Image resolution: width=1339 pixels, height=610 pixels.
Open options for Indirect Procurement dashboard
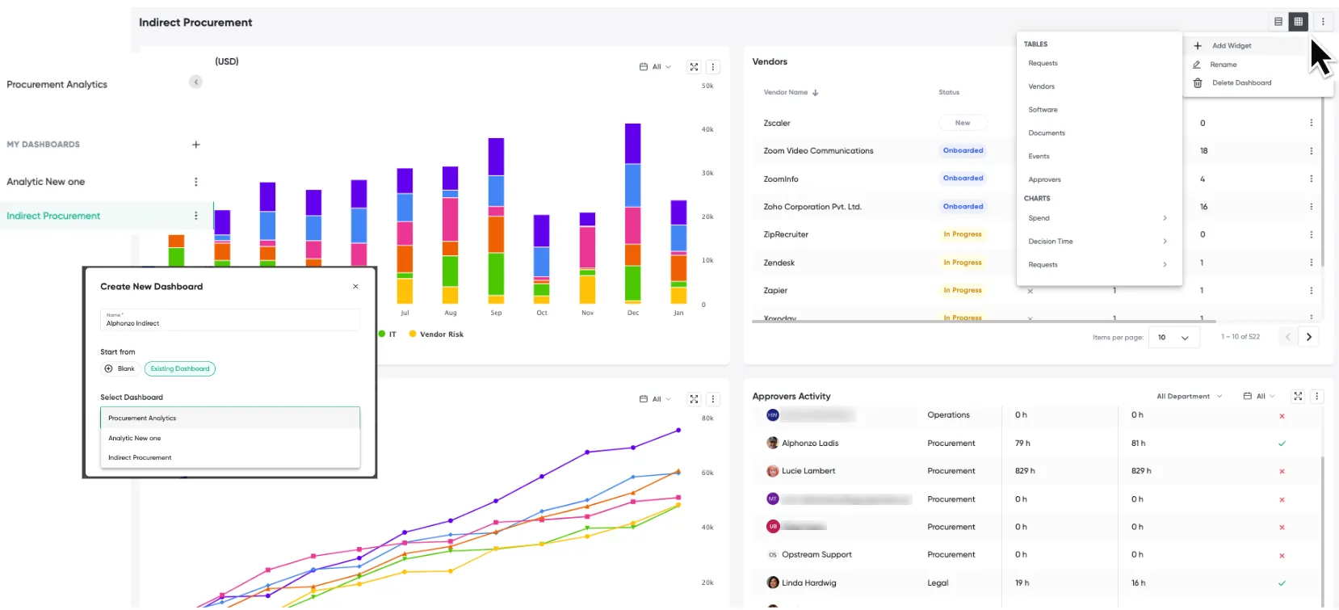(x=195, y=216)
